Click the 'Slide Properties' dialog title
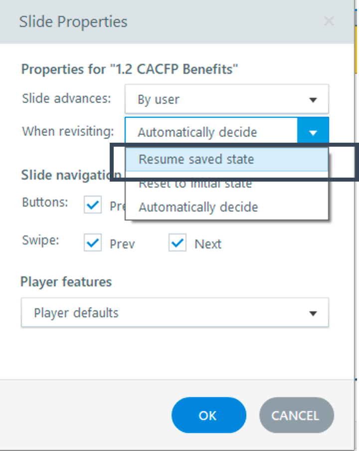 (x=73, y=22)
